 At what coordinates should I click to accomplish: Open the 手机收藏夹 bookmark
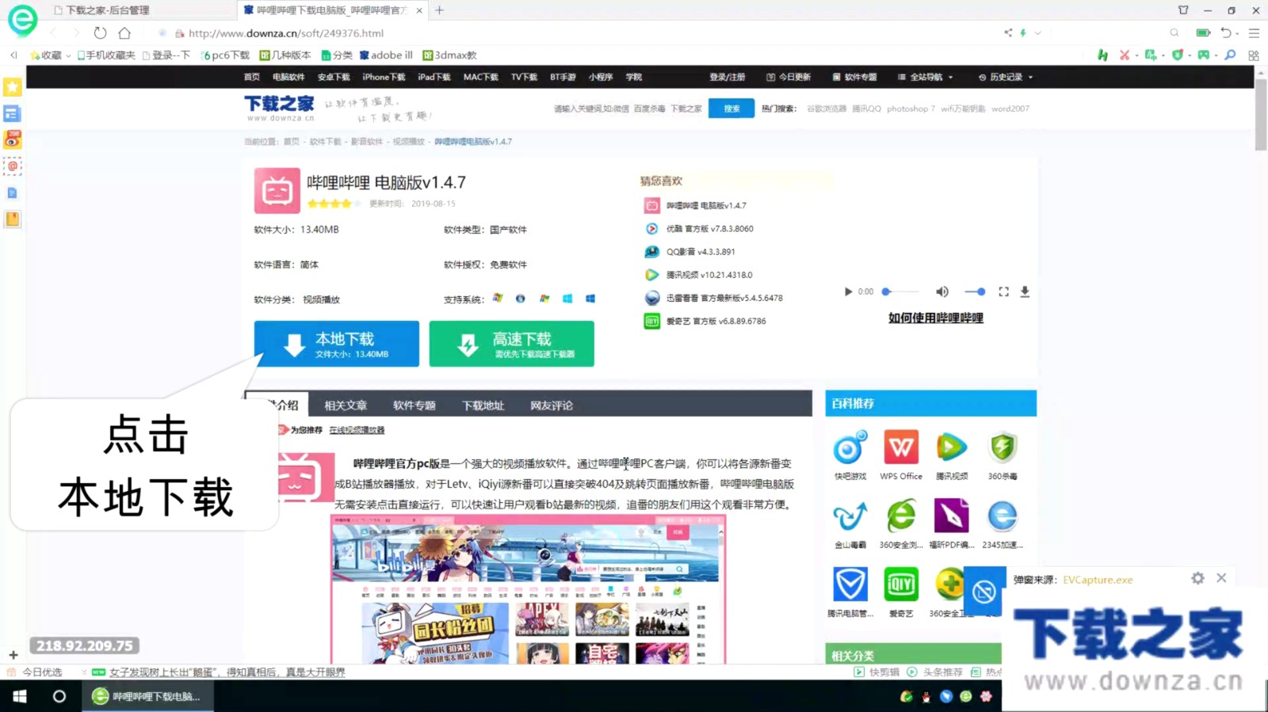coord(106,55)
